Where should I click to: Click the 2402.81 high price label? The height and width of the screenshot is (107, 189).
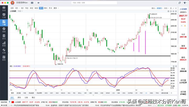pyautogui.click(x=154, y=14)
